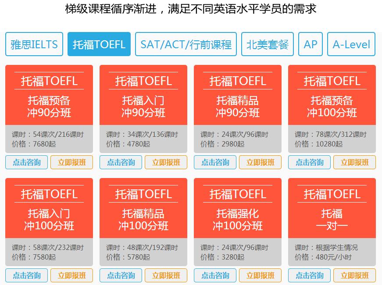The image size is (382, 285).
Task: Click 点击咨询 under 托福预备冲100分班
Action: tap(309, 162)
